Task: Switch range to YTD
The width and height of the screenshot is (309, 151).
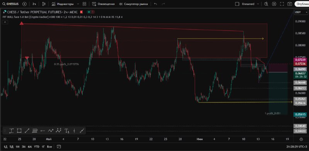Action: [36, 147]
